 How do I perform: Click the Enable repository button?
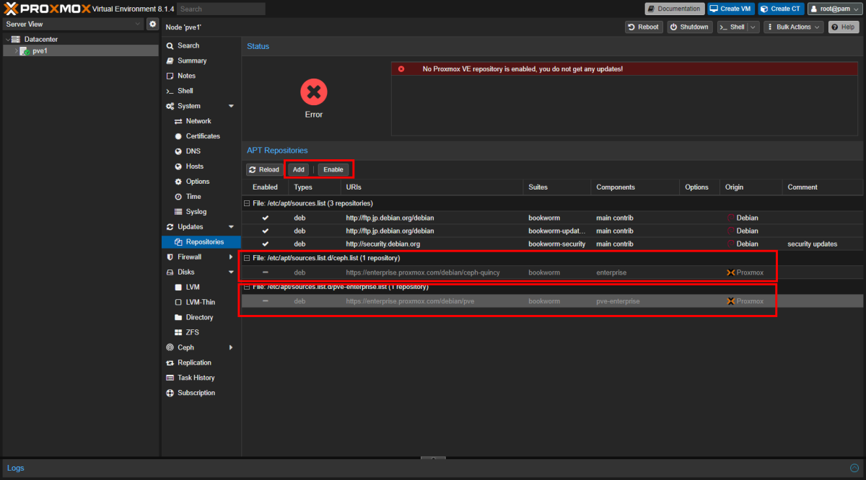point(333,170)
